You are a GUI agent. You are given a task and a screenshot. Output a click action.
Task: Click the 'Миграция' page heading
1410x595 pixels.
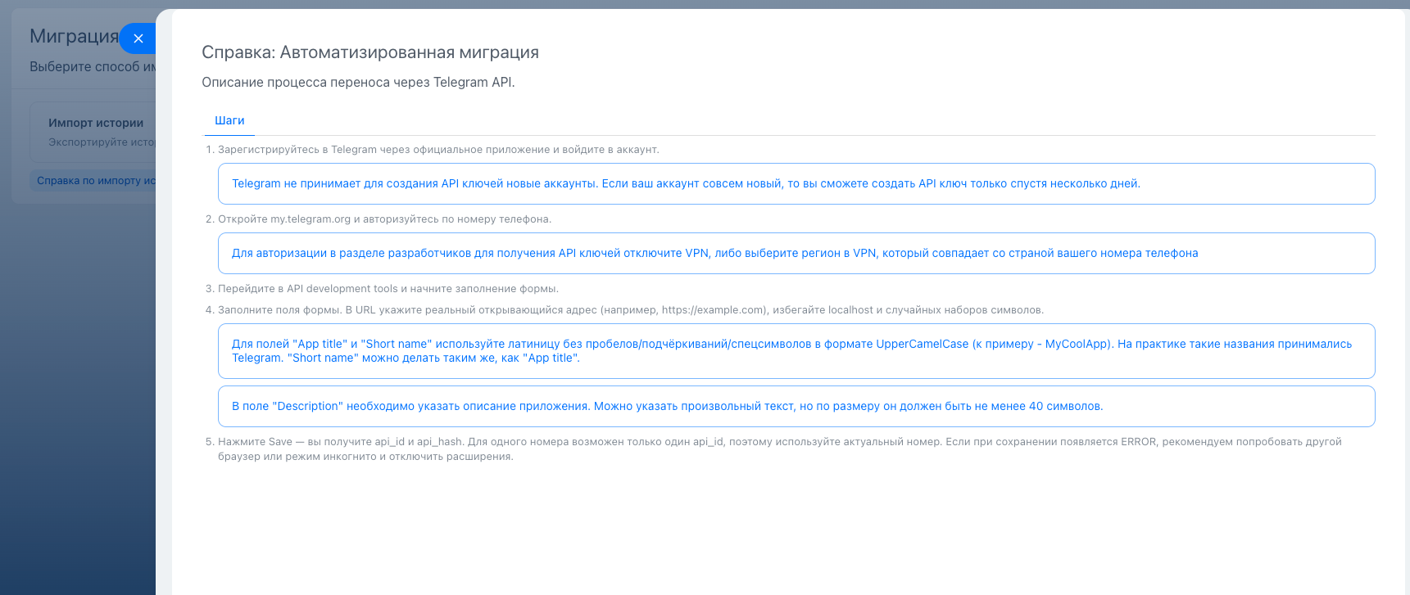point(74,36)
